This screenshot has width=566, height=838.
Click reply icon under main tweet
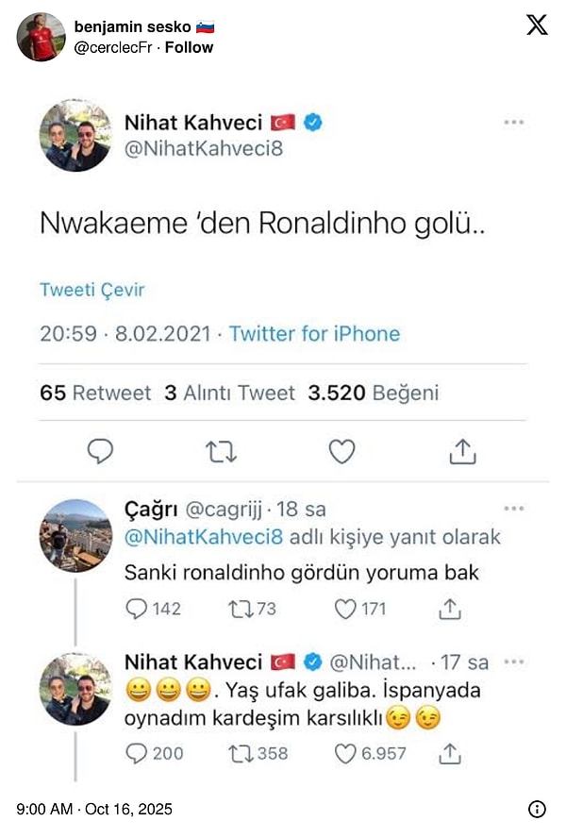[x=100, y=453]
